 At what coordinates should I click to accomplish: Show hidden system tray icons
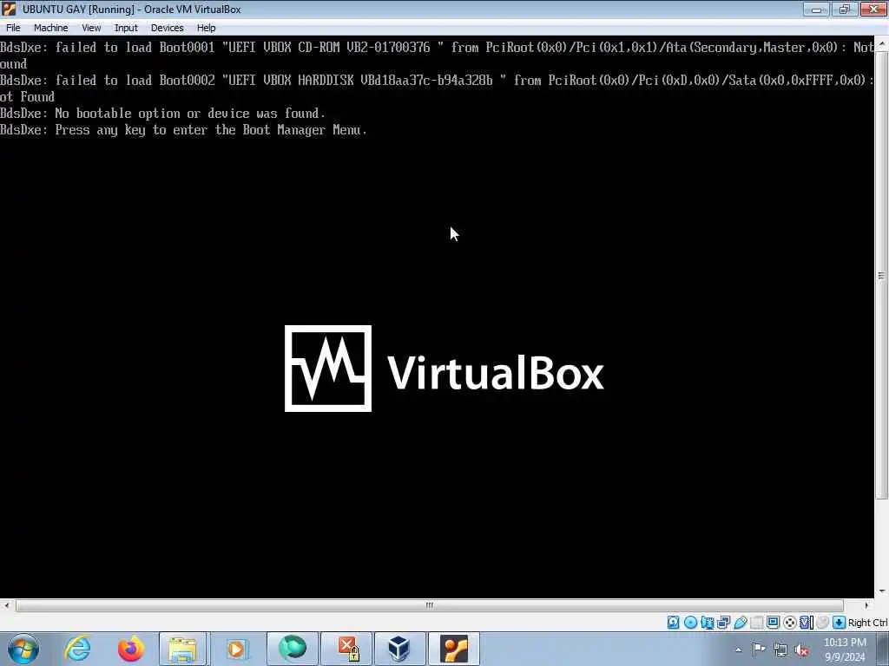738,650
